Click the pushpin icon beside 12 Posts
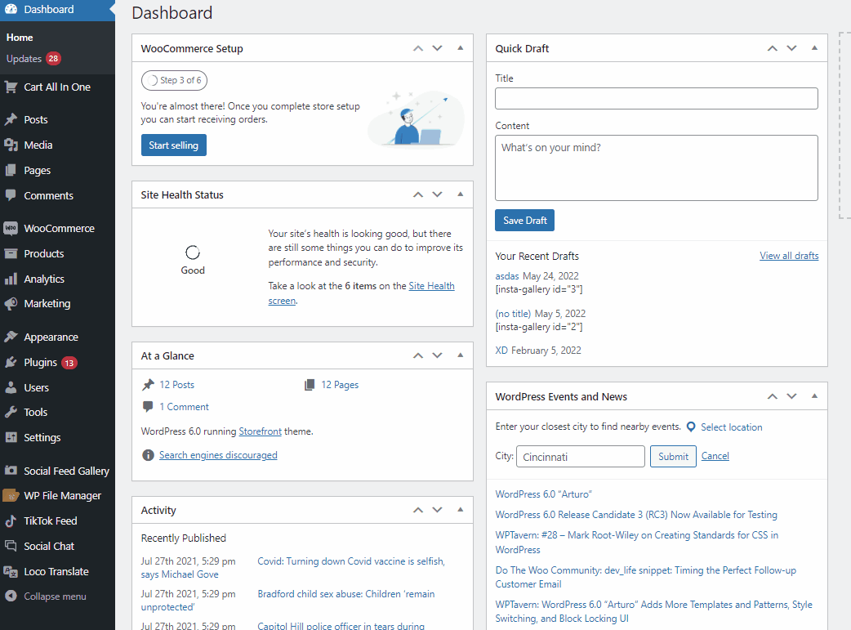The width and height of the screenshot is (851, 630). point(148,385)
